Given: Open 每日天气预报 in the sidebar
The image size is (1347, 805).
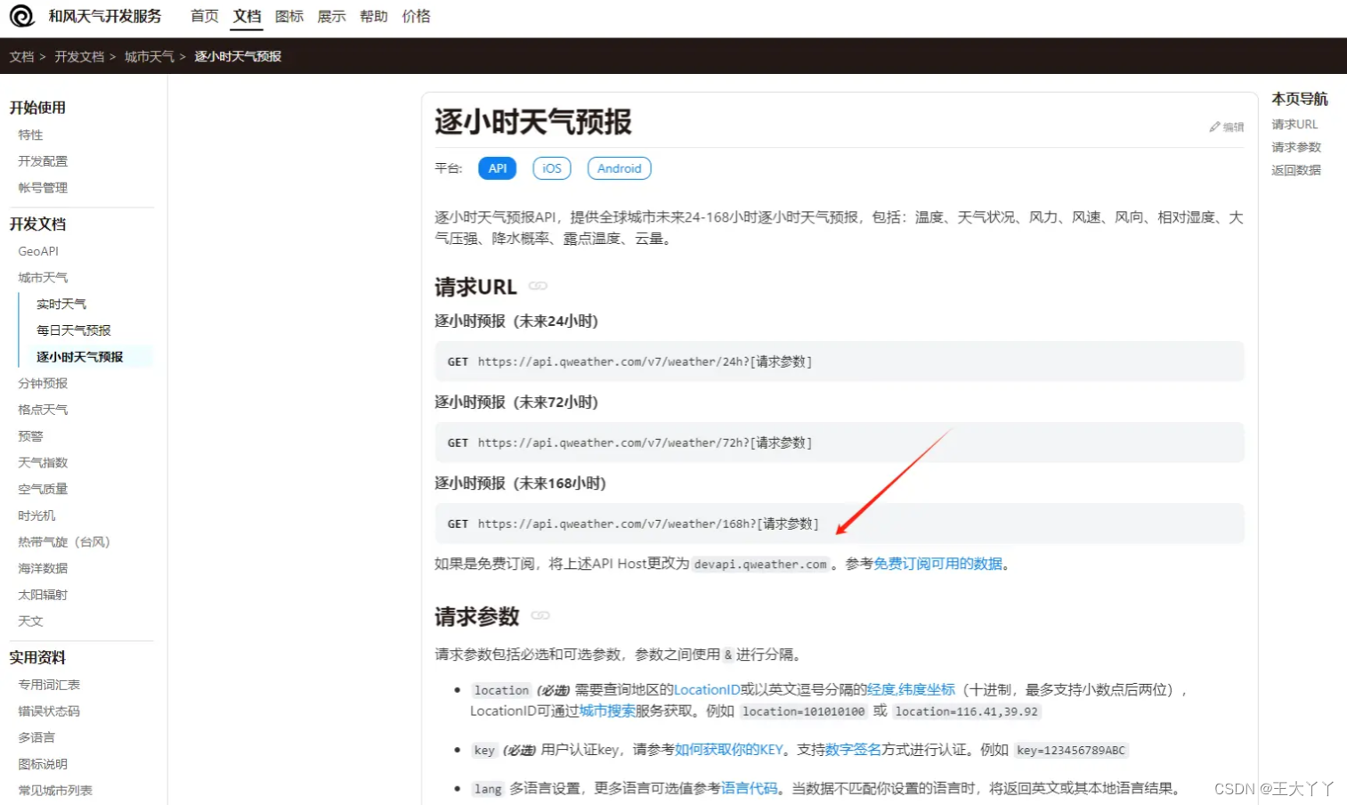Looking at the screenshot, I should 74,330.
